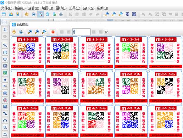Zoom out in the print preview toolbar
The width and height of the screenshot is (183, 138).
(x=30, y=32)
